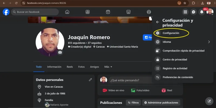
Task: Open the Video/Reels icon in top navigation
Action: pos(108,12)
